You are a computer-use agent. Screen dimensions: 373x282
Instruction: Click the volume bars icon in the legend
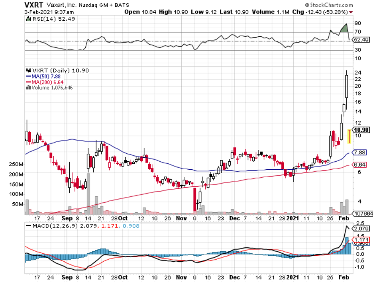[28, 88]
